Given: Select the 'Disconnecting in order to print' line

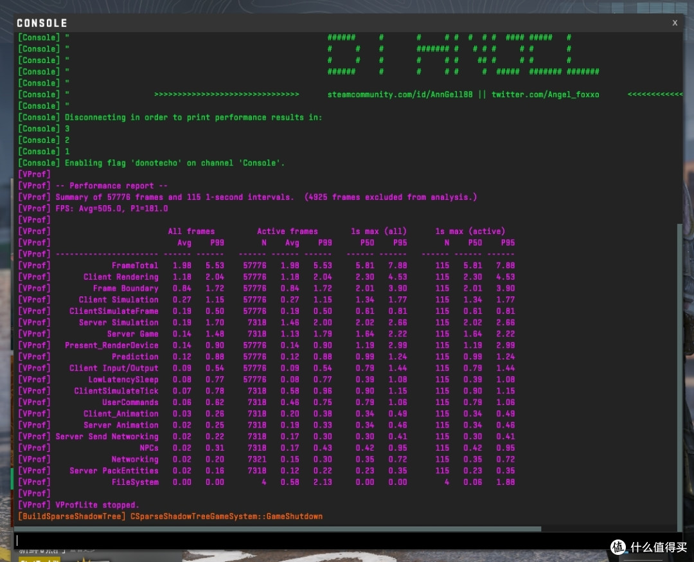Looking at the screenshot, I should coord(193,118).
